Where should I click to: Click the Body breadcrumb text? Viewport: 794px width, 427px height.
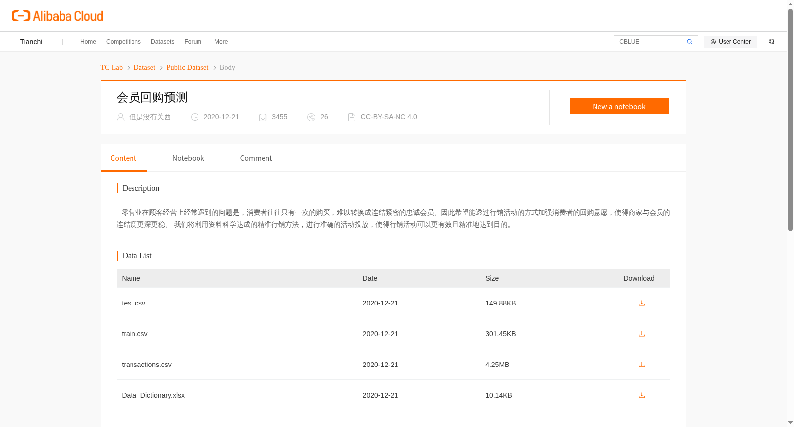(x=227, y=68)
